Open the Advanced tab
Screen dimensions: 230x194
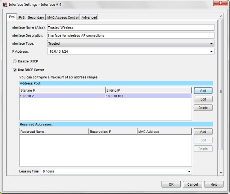click(89, 18)
